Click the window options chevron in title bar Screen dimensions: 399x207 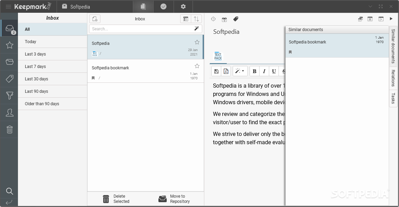(370, 7)
